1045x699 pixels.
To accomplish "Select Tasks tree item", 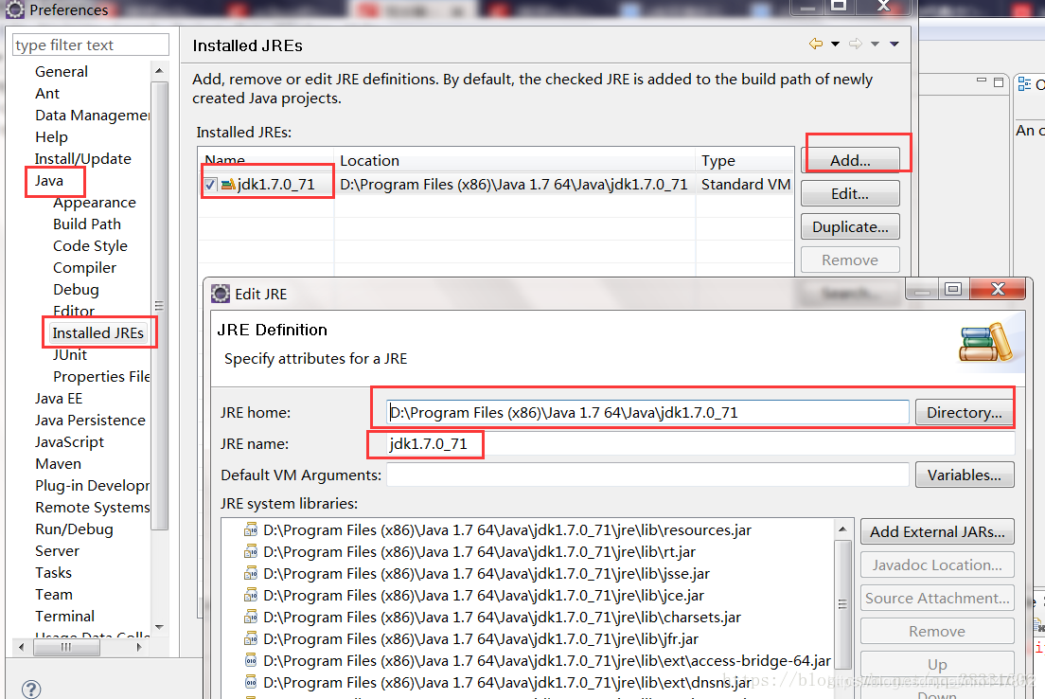I will coord(53,572).
